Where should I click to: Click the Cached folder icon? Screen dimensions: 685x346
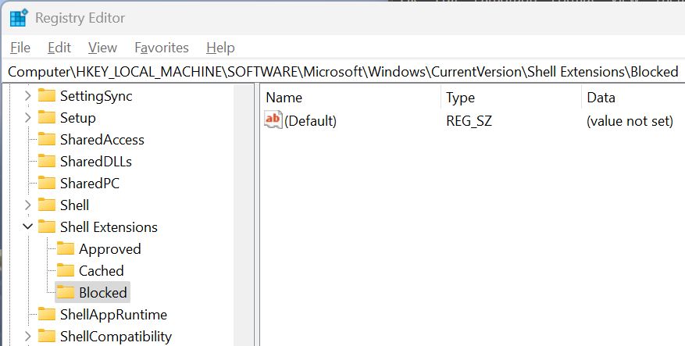pyautogui.click(x=66, y=270)
